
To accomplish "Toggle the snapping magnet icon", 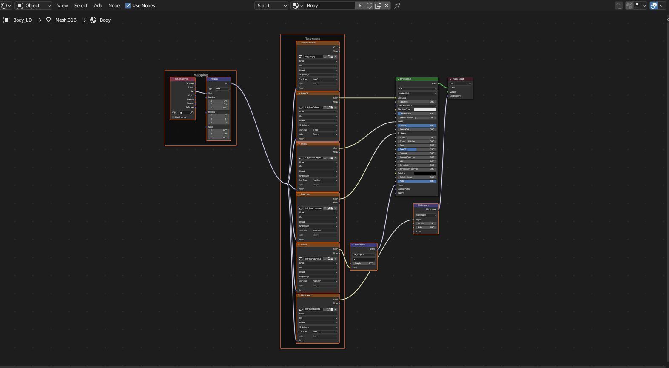I will (629, 6).
